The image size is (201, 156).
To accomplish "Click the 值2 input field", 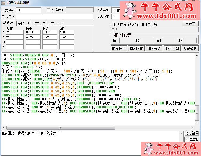I will point(147,41).
